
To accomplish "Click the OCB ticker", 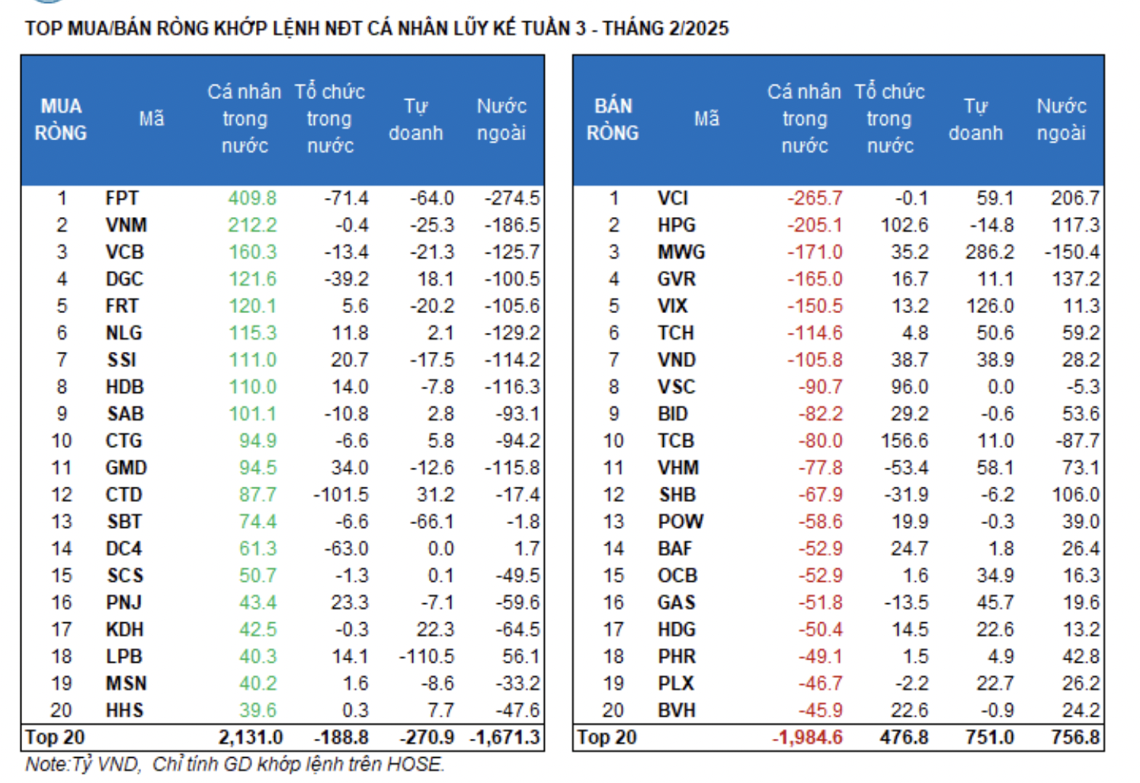I will pos(677,576).
